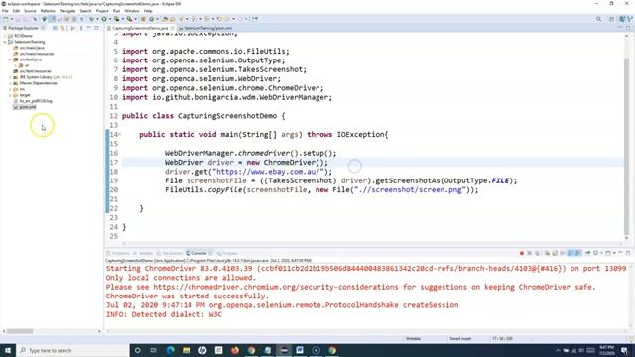Open the Debug dropdown arrow in toolbar
The width and height of the screenshot is (635, 357).
pos(97,19)
